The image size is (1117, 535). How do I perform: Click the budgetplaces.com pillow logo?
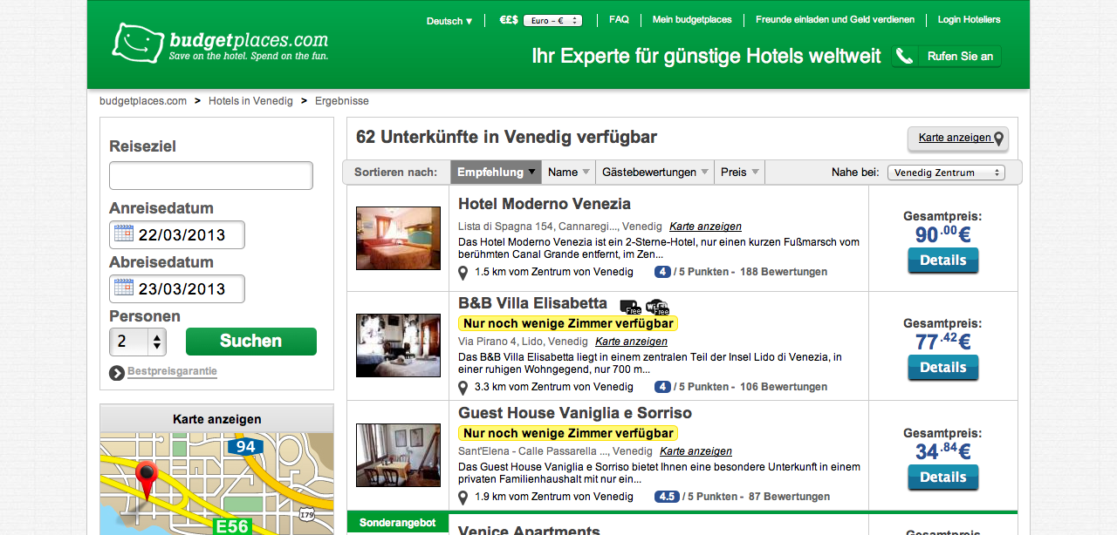[139, 42]
